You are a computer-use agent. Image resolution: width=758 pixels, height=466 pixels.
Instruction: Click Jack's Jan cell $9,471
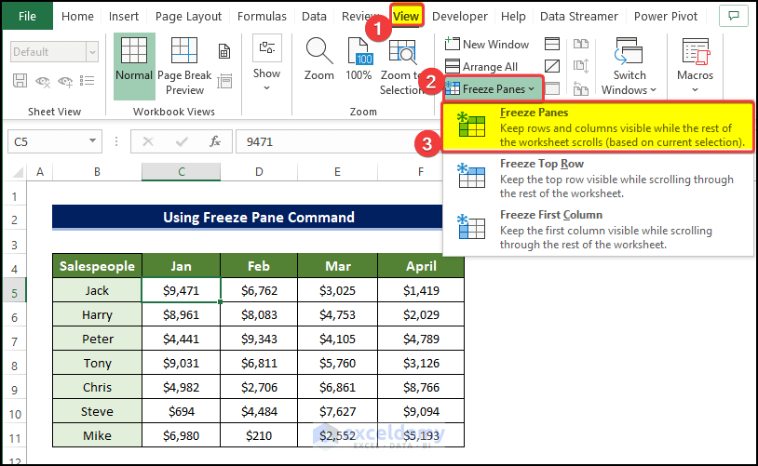(182, 291)
